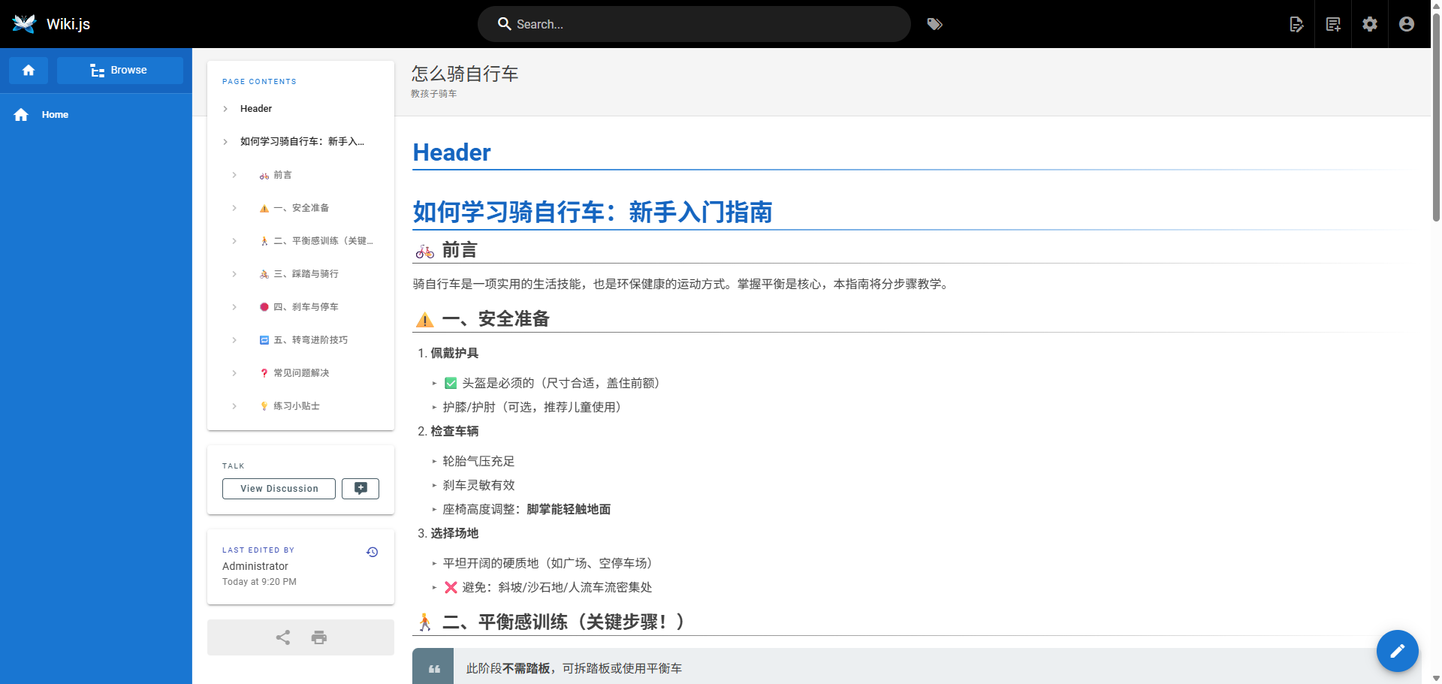The image size is (1442, 684).
Task: Click the 平坦开阔的硬质地 list item
Action: pos(548,564)
